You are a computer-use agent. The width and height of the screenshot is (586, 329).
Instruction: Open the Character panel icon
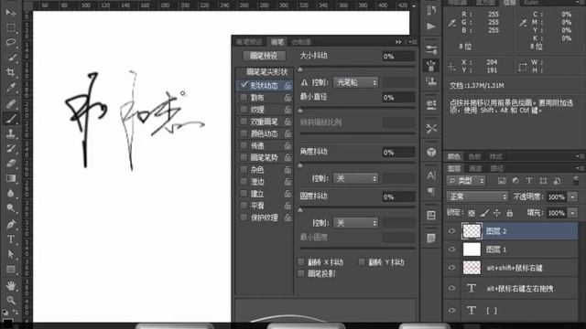431,175
